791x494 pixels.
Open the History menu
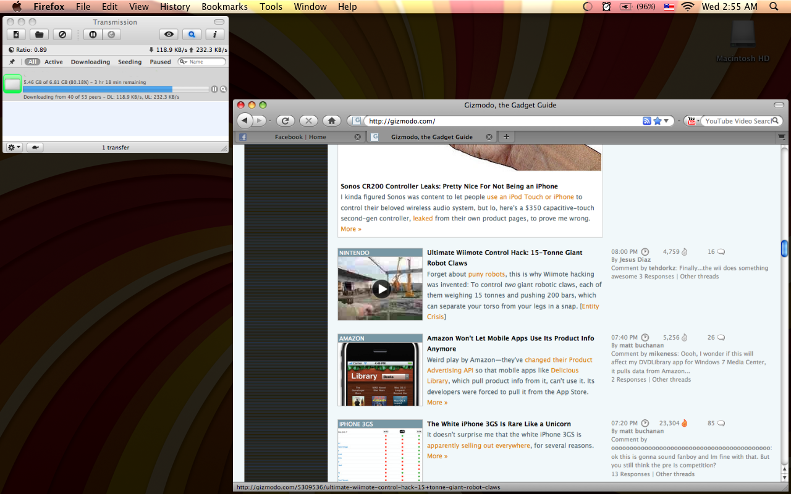tap(175, 7)
